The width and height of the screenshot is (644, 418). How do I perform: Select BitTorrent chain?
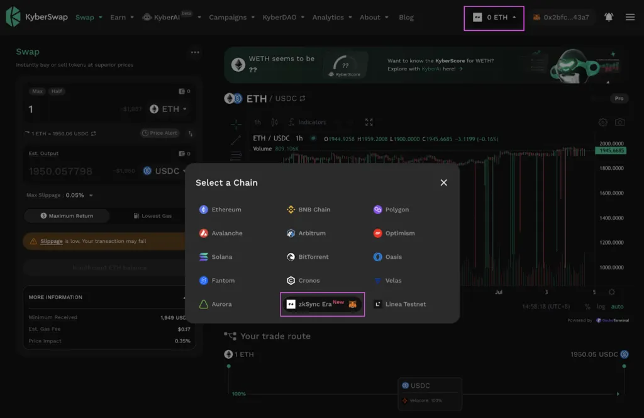pyautogui.click(x=307, y=257)
